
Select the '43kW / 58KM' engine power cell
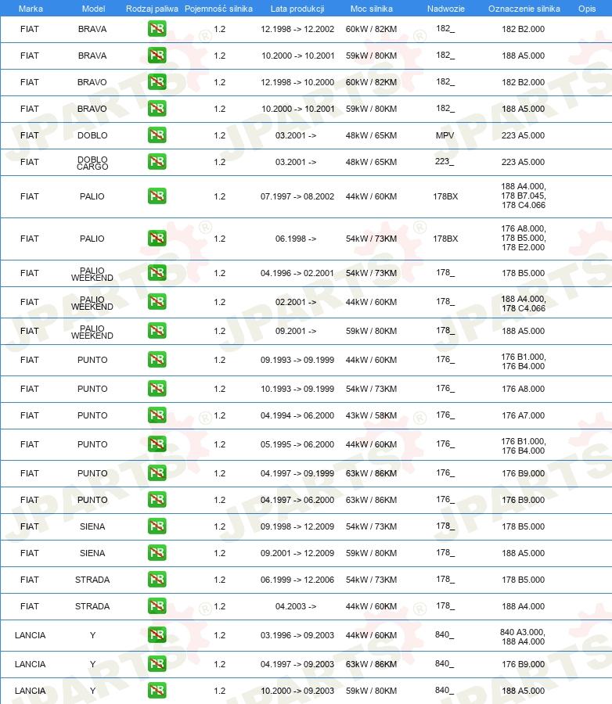click(371, 415)
